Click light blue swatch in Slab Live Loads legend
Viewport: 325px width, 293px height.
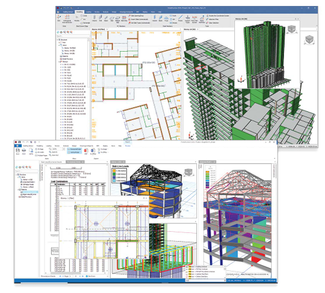coord(114,181)
